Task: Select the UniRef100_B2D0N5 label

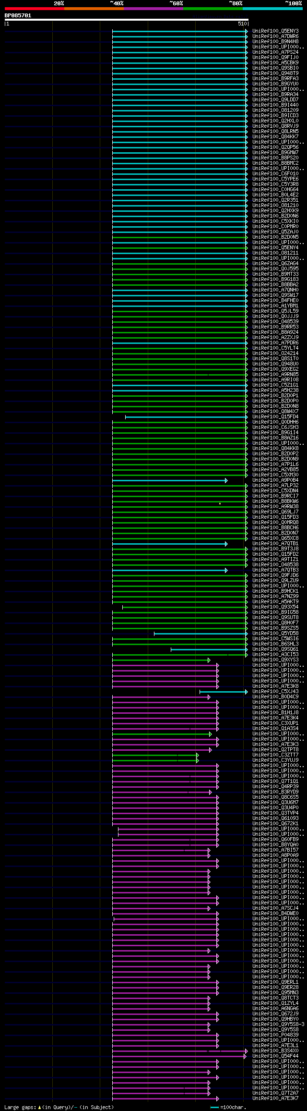Action: (x=275, y=237)
